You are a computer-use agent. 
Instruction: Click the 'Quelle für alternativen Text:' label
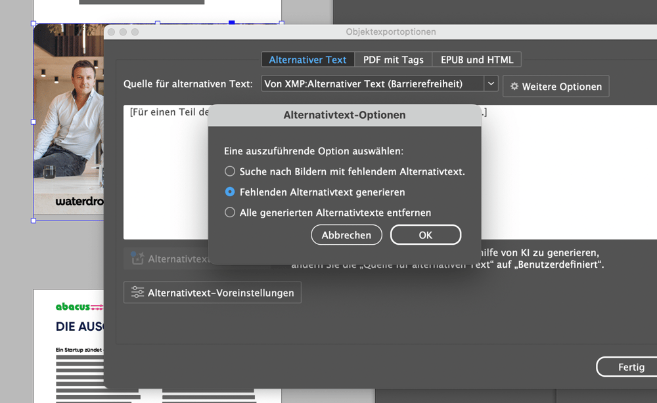click(188, 84)
